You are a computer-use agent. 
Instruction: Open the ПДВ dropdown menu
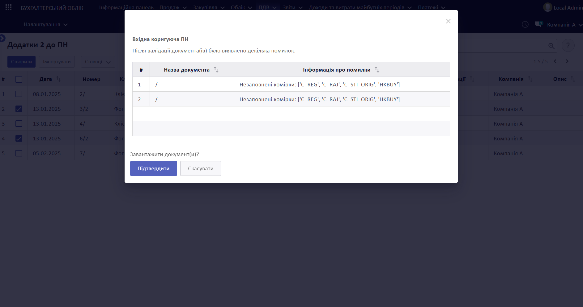[267, 7]
